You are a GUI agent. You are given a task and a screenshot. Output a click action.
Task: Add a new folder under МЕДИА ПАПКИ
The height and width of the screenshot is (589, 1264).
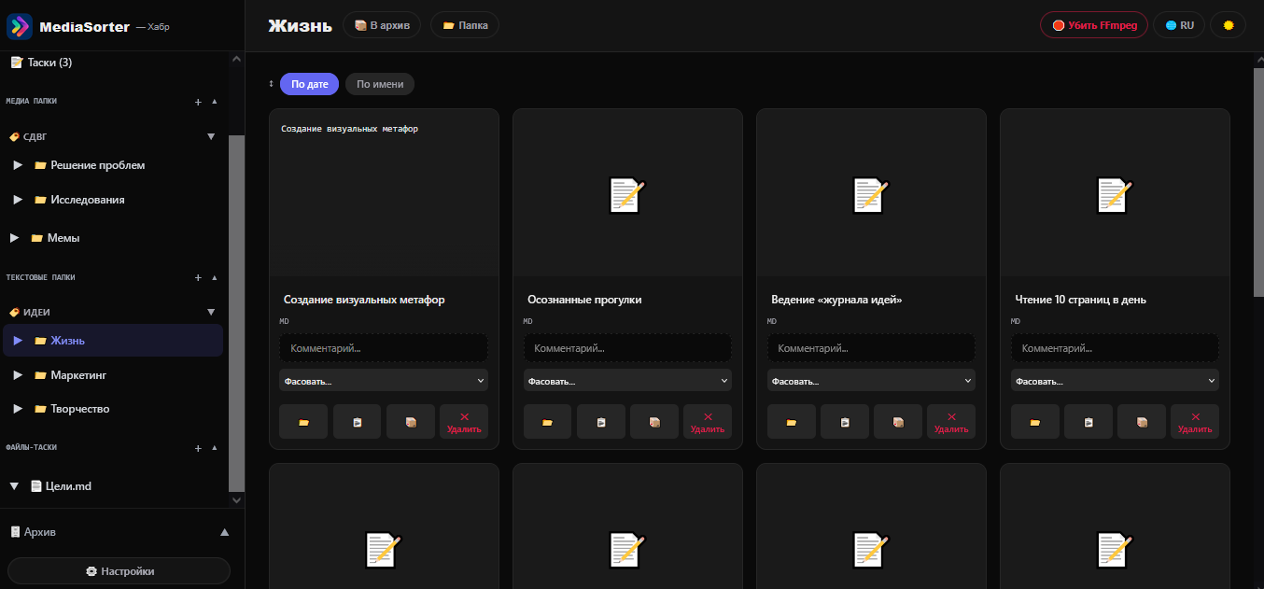coord(198,102)
